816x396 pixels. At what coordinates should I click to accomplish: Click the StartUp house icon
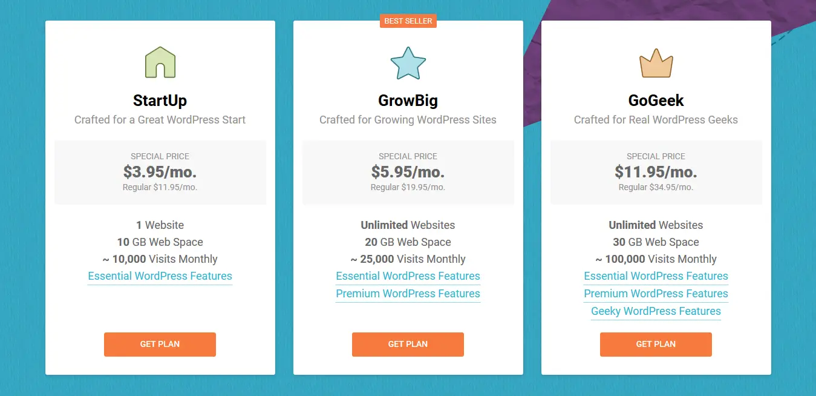160,63
